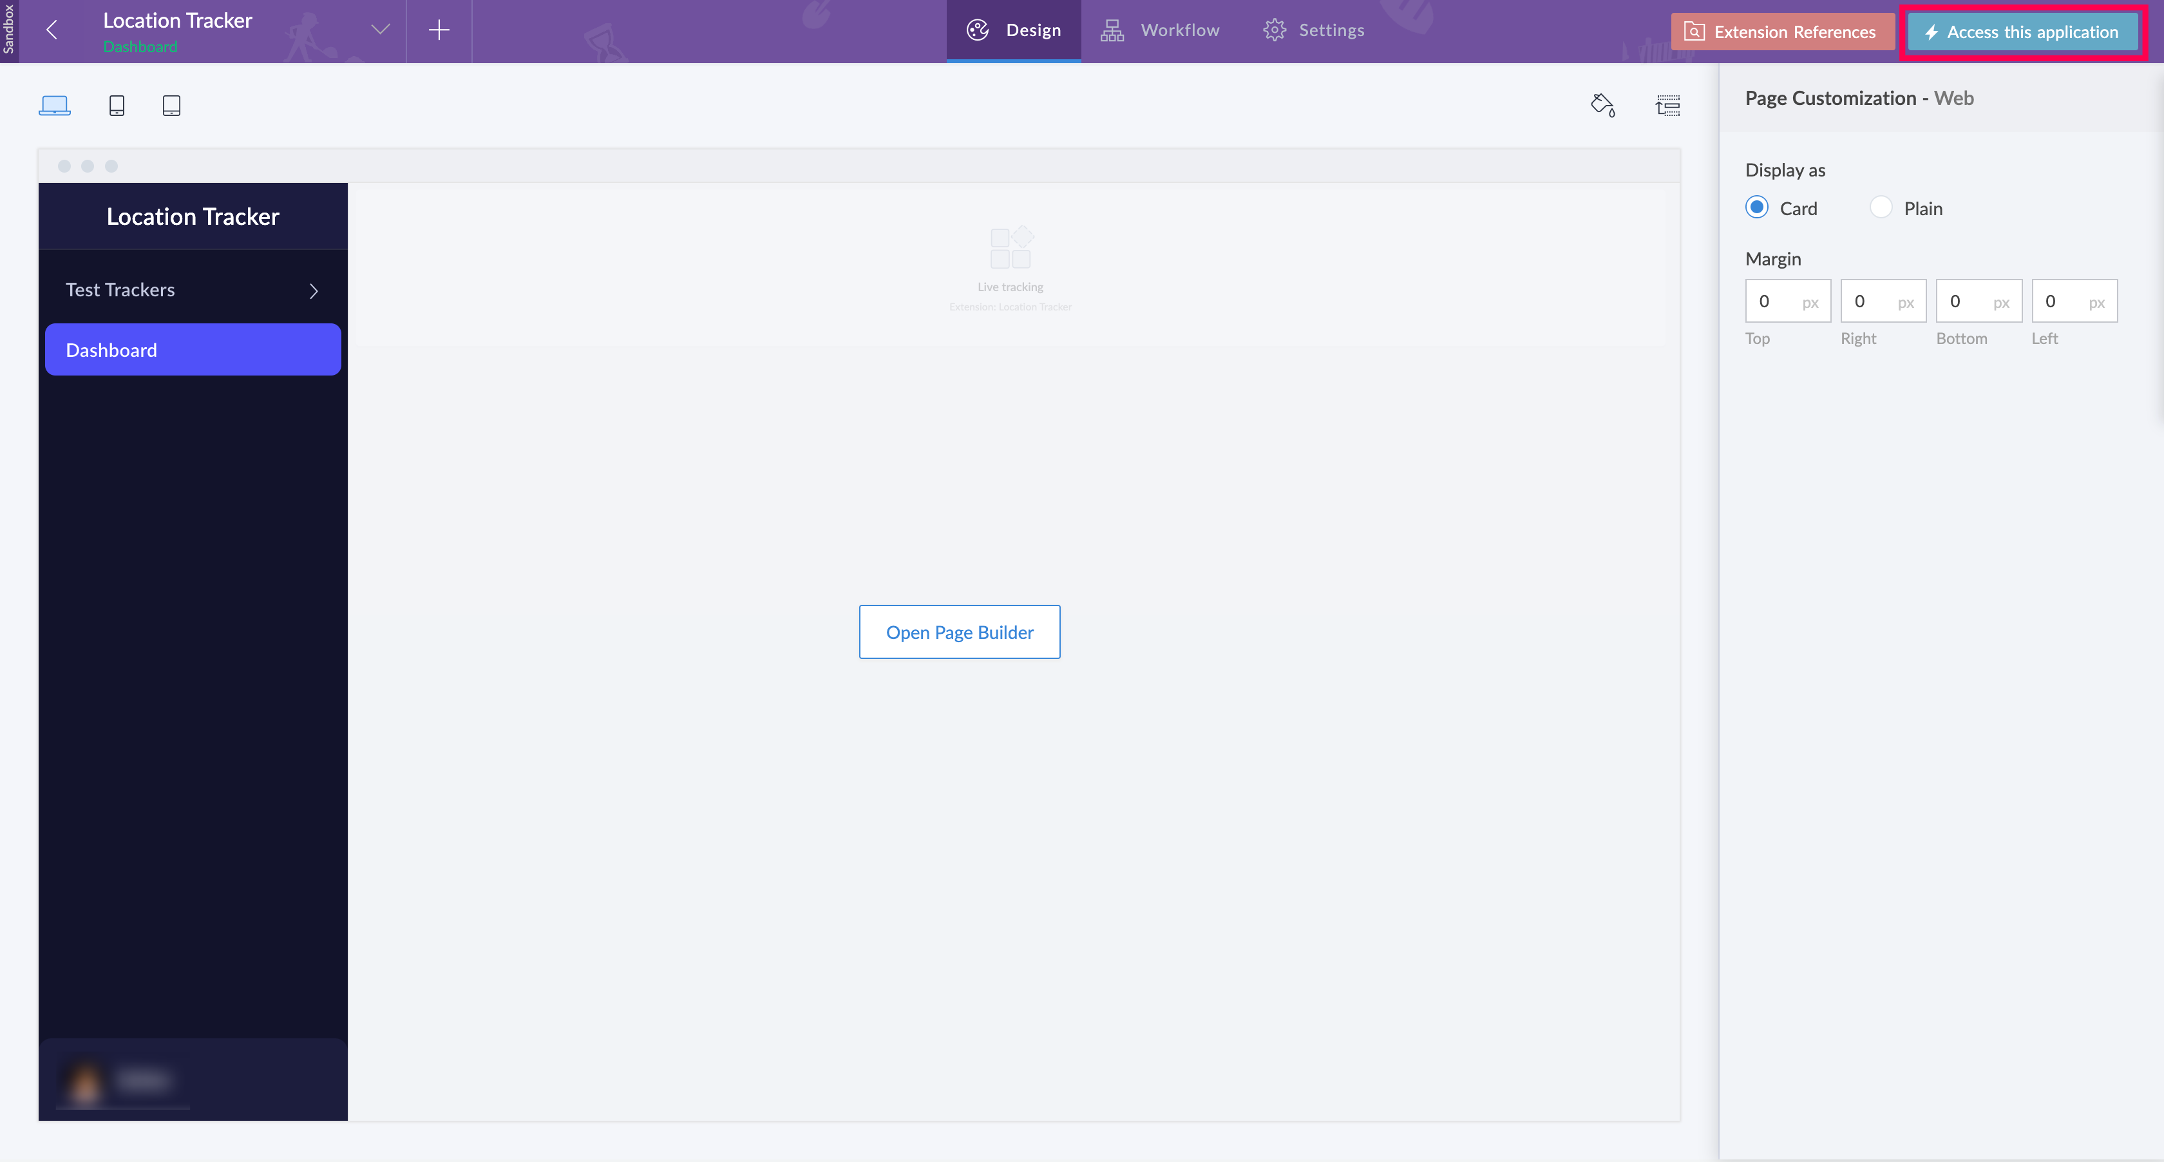
Task: Expand the Location Tracker dropdown arrow
Action: click(x=381, y=30)
